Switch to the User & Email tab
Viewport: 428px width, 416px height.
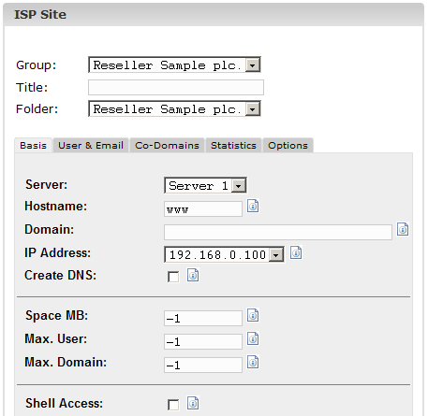[91, 146]
